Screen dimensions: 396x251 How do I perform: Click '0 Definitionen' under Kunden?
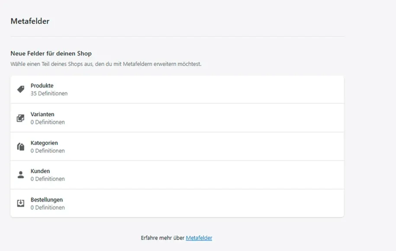48,179
